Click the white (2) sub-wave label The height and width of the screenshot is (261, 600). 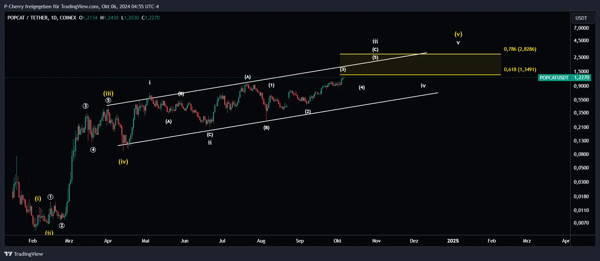point(308,112)
